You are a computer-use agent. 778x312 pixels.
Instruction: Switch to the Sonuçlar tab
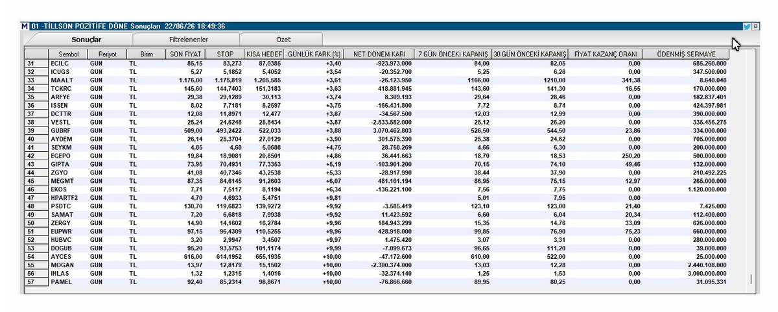86,40
